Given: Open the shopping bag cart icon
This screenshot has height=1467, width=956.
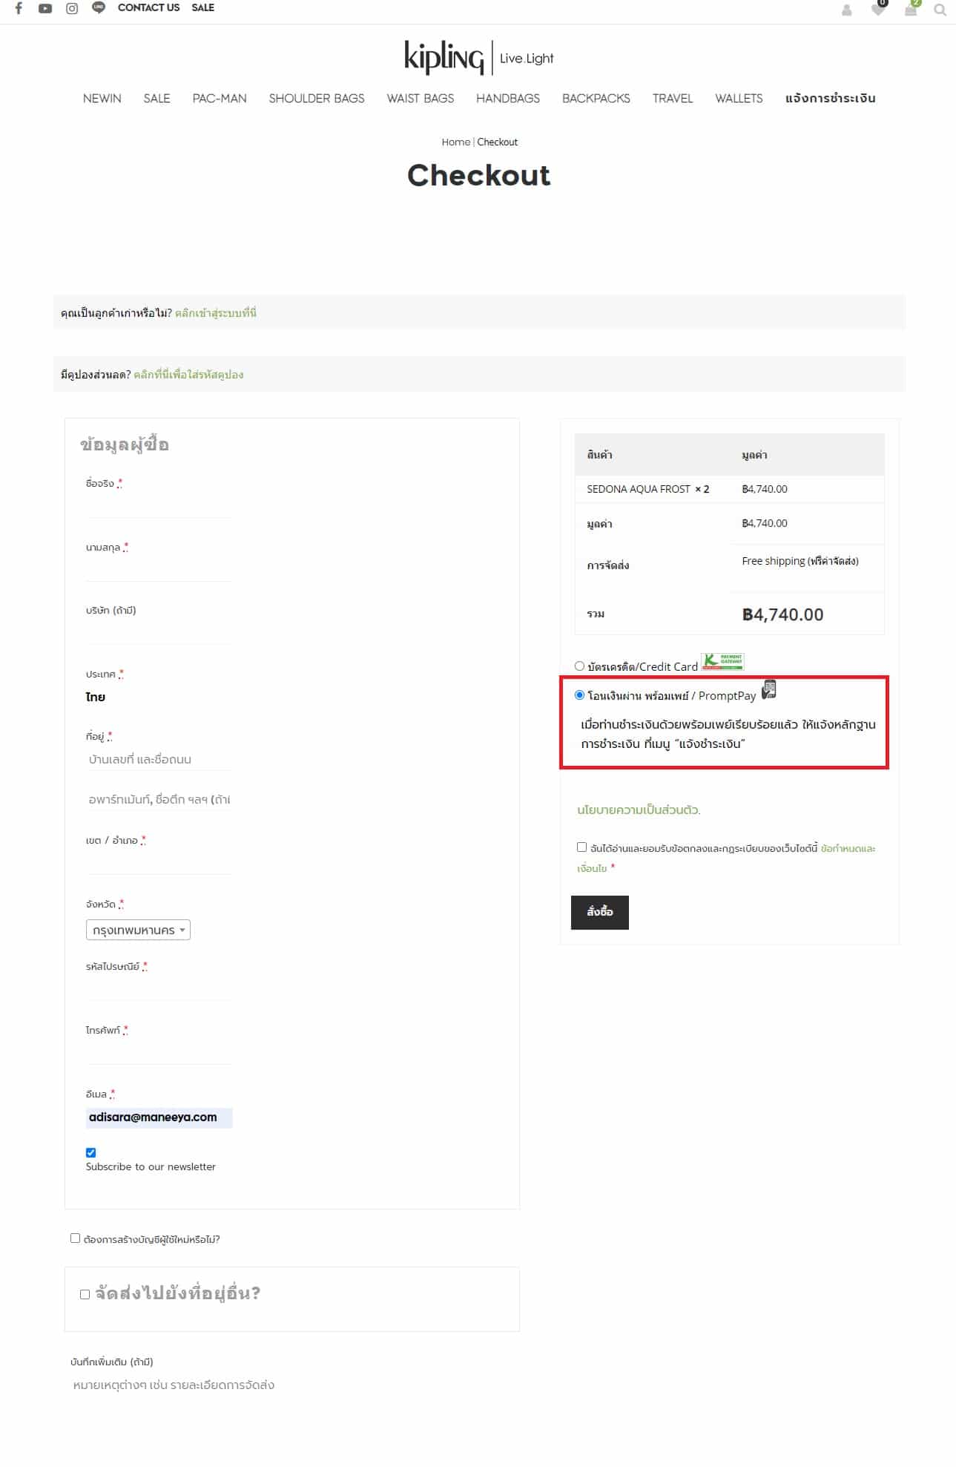Looking at the screenshot, I should coord(910,10).
